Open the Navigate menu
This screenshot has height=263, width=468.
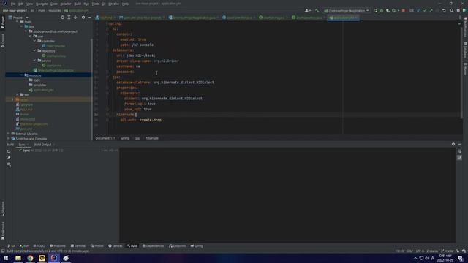click(42, 4)
